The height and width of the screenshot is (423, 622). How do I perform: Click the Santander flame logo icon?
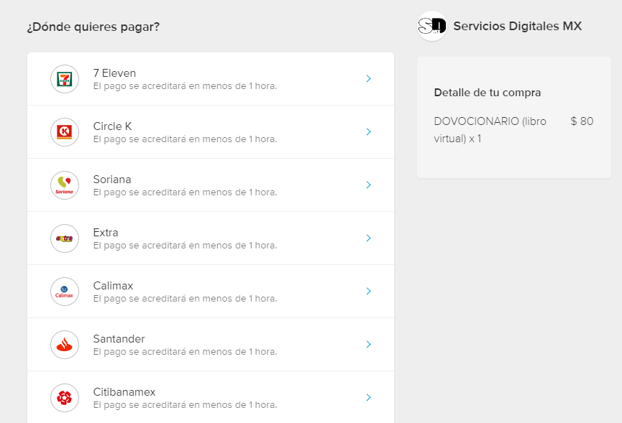pos(65,345)
